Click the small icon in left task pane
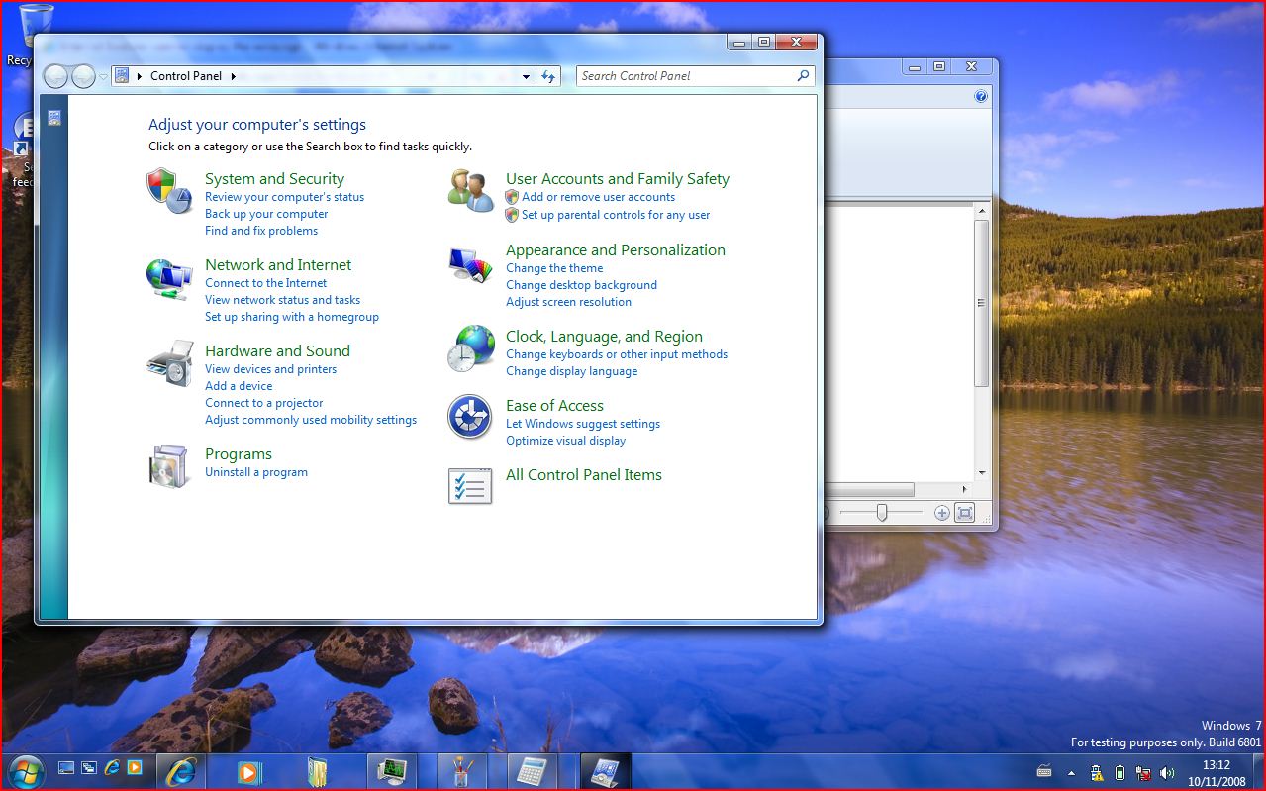Image resolution: width=1266 pixels, height=791 pixels. click(54, 118)
